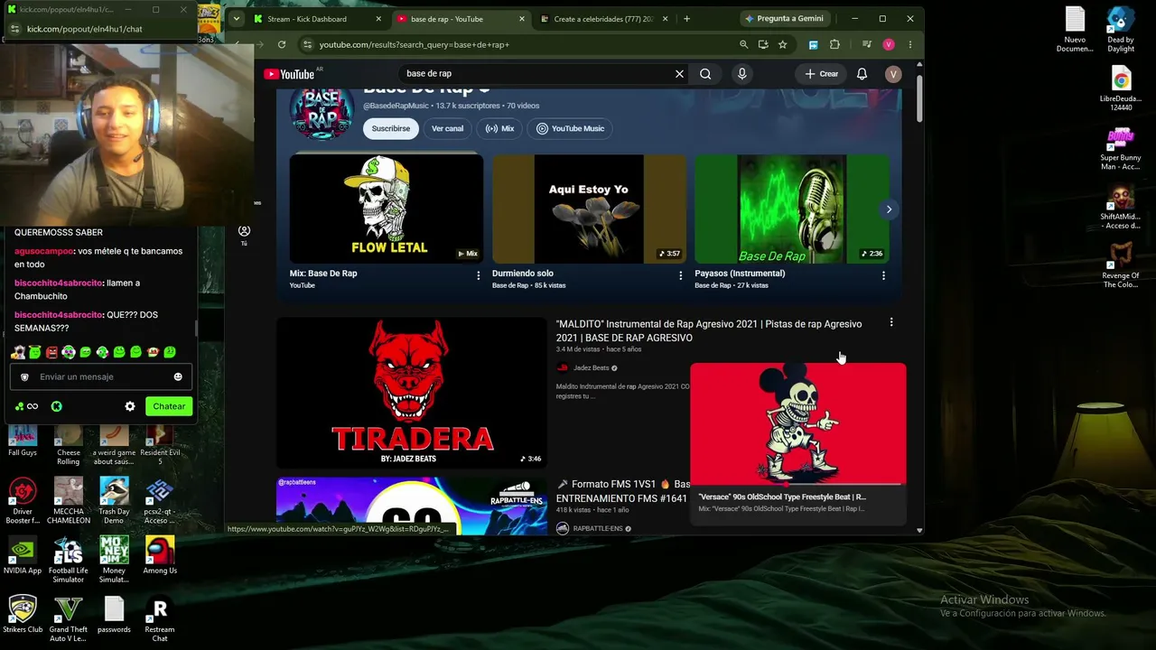The width and height of the screenshot is (1156, 650).
Task: Open Football Life Simulator shortcut
Action: coord(68,560)
